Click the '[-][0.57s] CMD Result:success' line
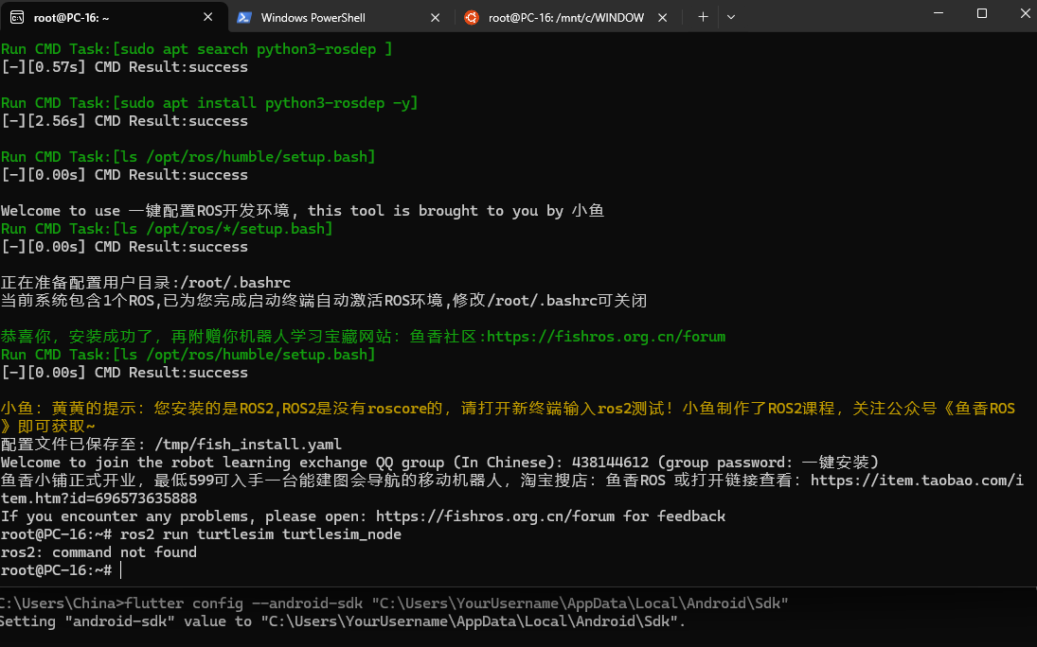Image resolution: width=1037 pixels, height=647 pixels. click(124, 67)
